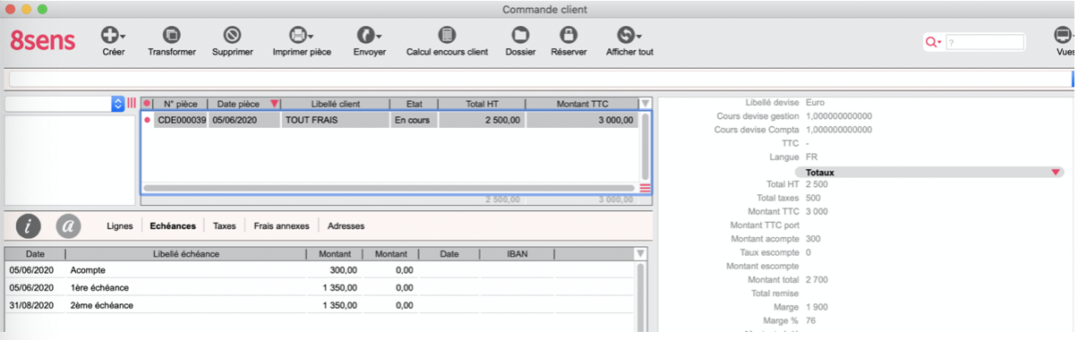1078x340 pixels.
Task: Click the Envoyer send icon
Action: click(x=366, y=36)
